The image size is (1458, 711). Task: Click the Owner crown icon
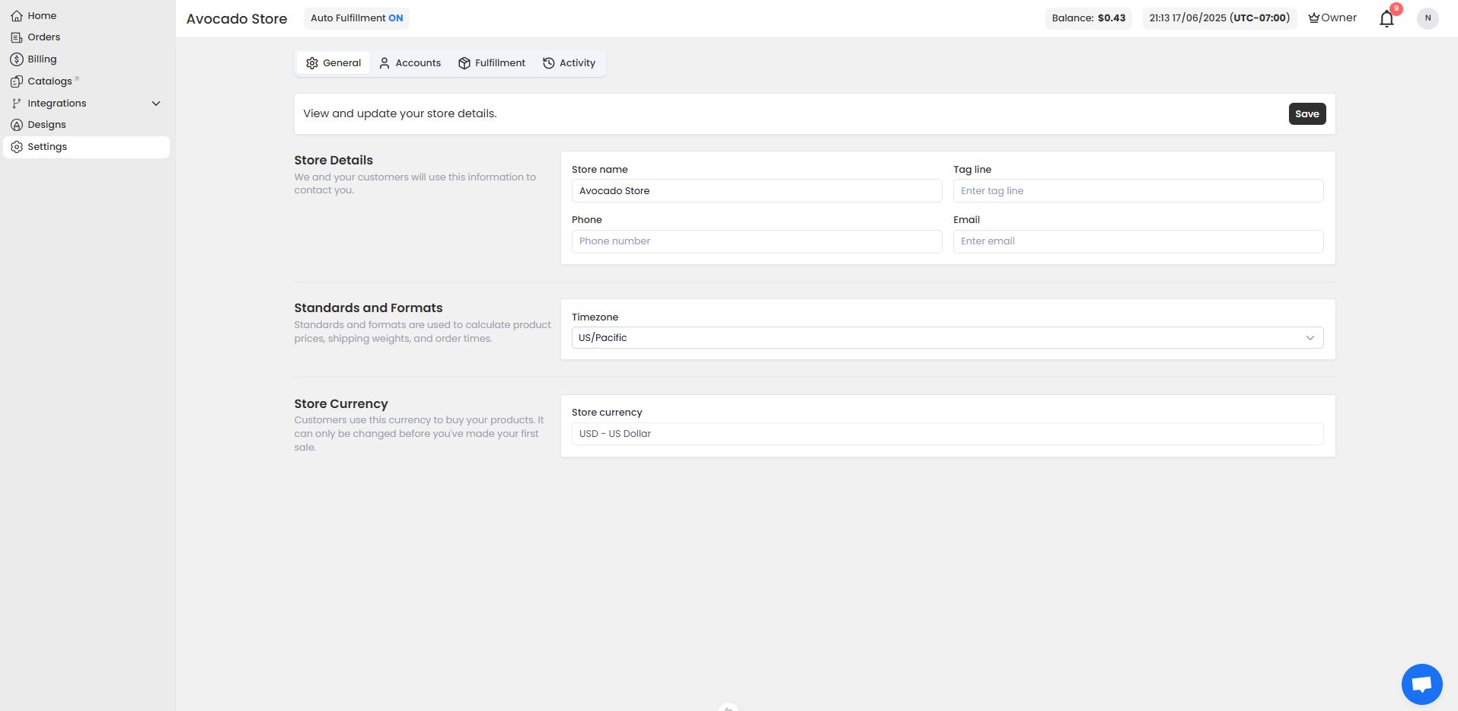pos(1314,18)
